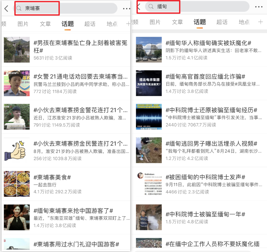This screenshot has height=252, width=267.
Task: Open topic #在缅中企工作人员称不要妖魔化缅
Action: 213,244
